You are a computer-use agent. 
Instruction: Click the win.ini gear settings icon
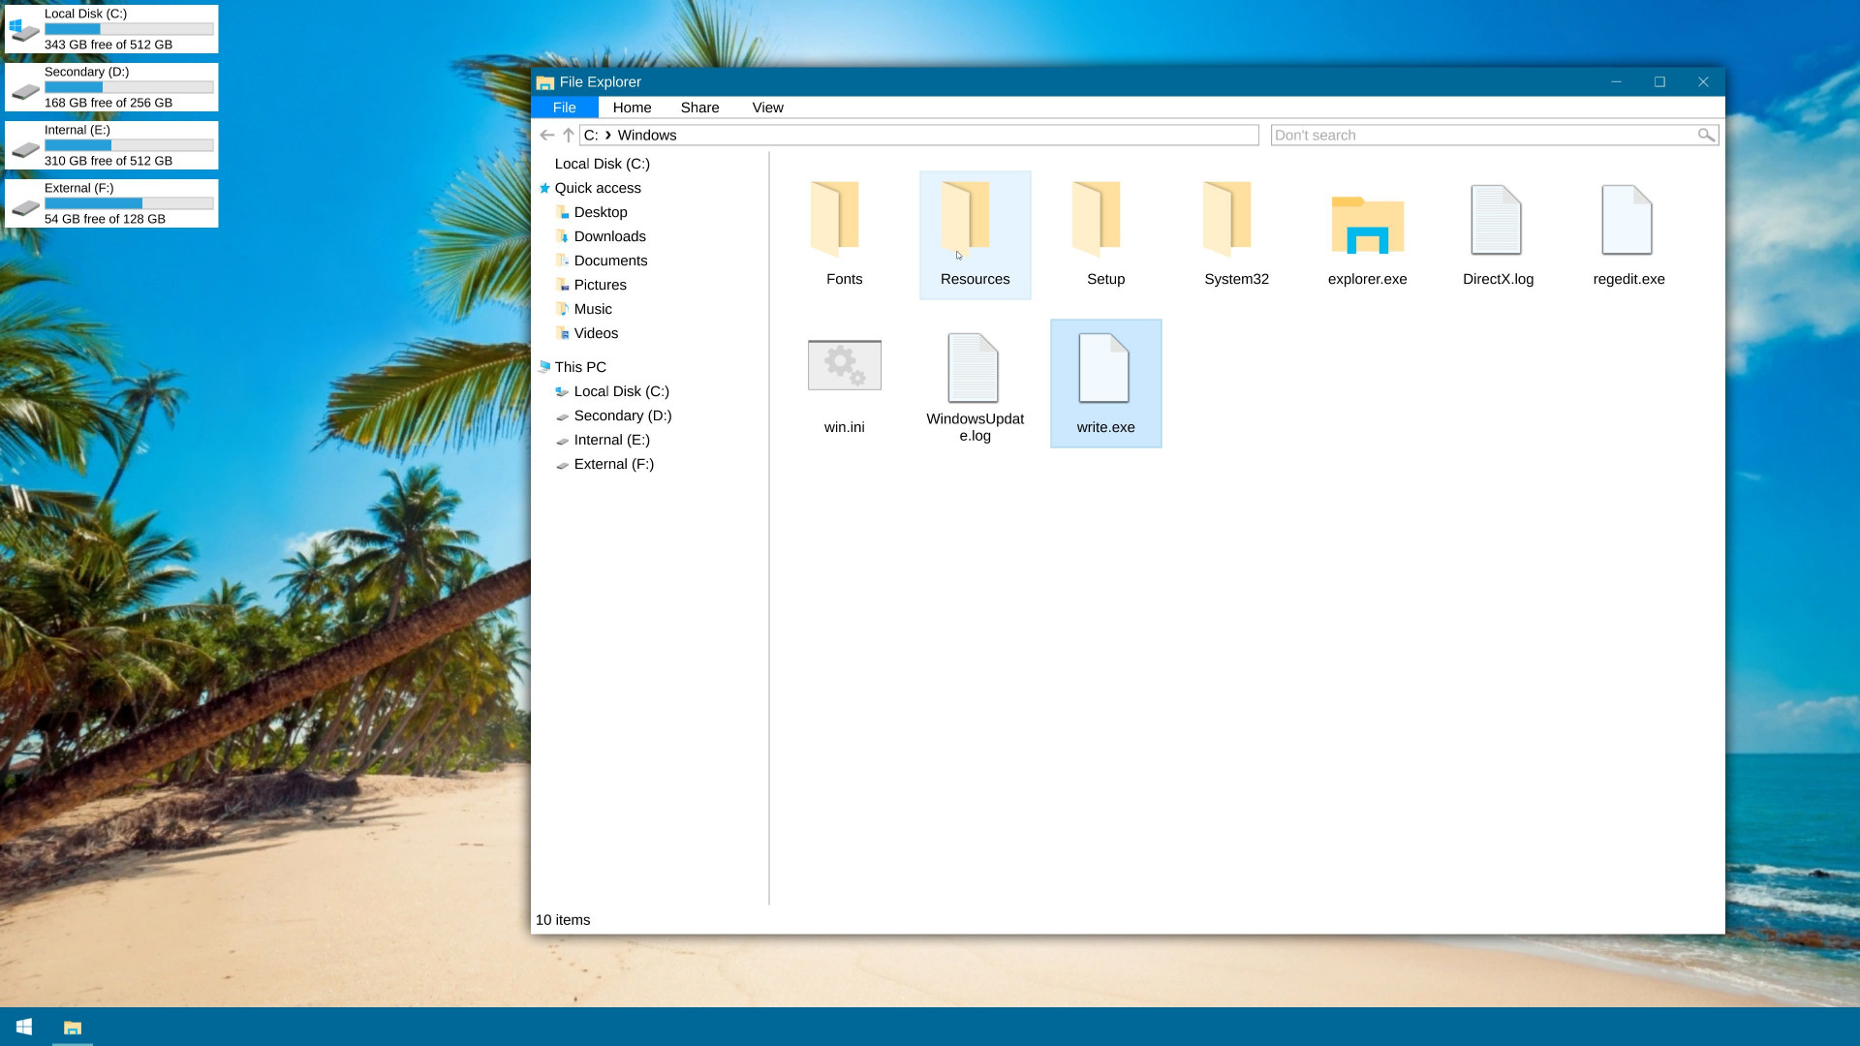pyautogui.click(x=845, y=365)
